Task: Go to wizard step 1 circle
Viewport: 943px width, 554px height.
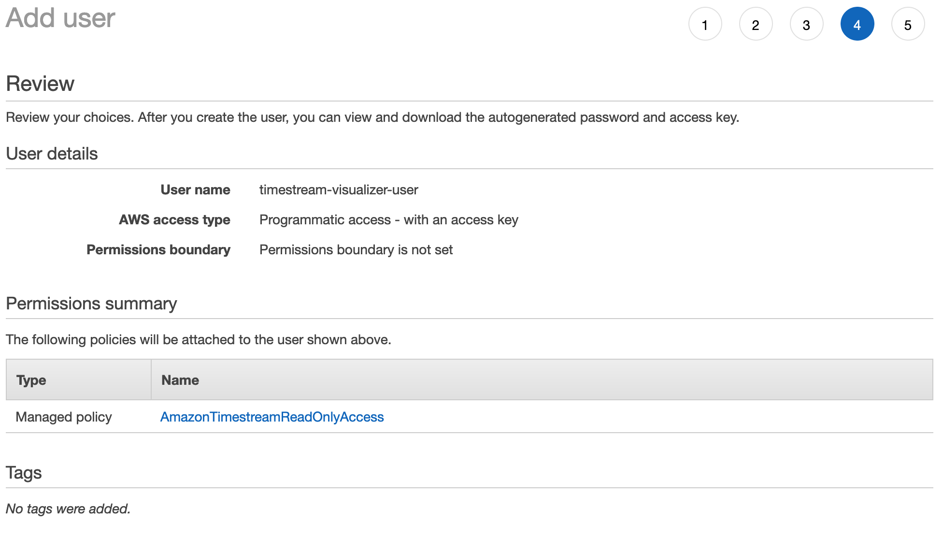Action: point(705,24)
